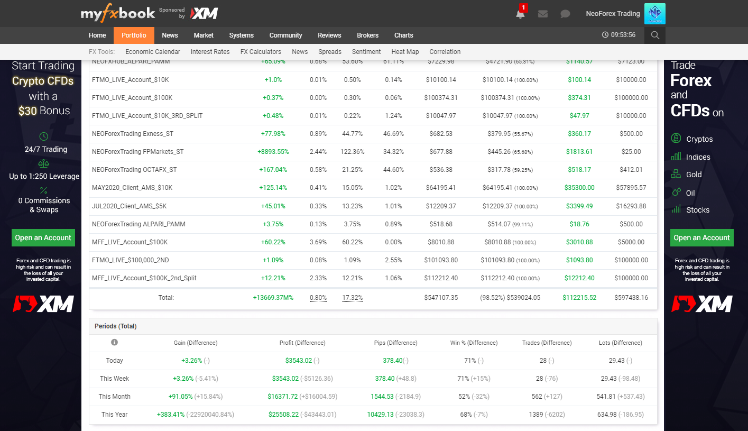Open the chat bubble icon
Image resolution: width=748 pixels, height=431 pixels.
(565, 14)
